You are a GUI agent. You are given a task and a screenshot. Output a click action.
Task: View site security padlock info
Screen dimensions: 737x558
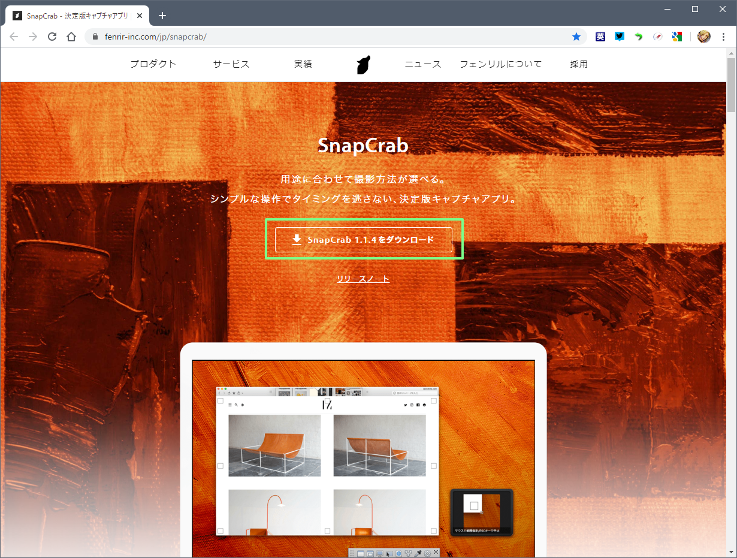[x=95, y=37]
